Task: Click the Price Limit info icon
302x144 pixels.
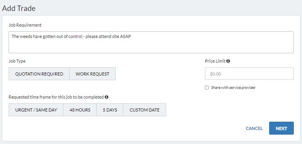Action: pos(228,61)
